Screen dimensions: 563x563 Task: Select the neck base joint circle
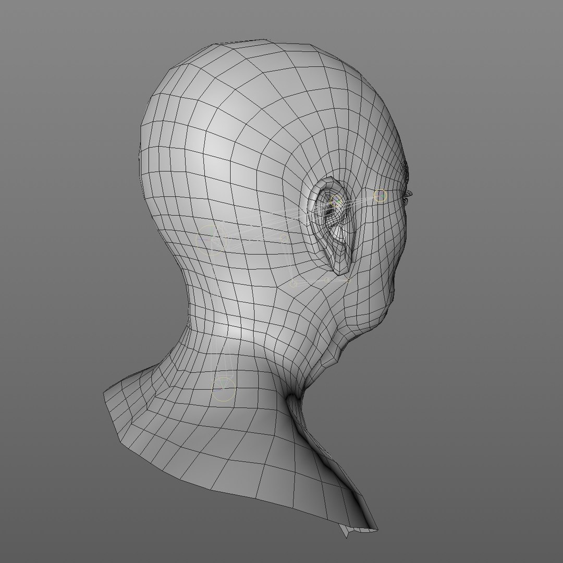tap(223, 389)
